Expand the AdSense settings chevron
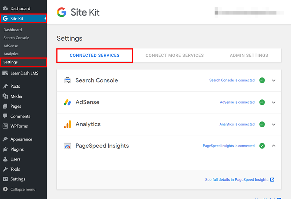The height and width of the screenshot is (199, 291). [x=274, y=102]
